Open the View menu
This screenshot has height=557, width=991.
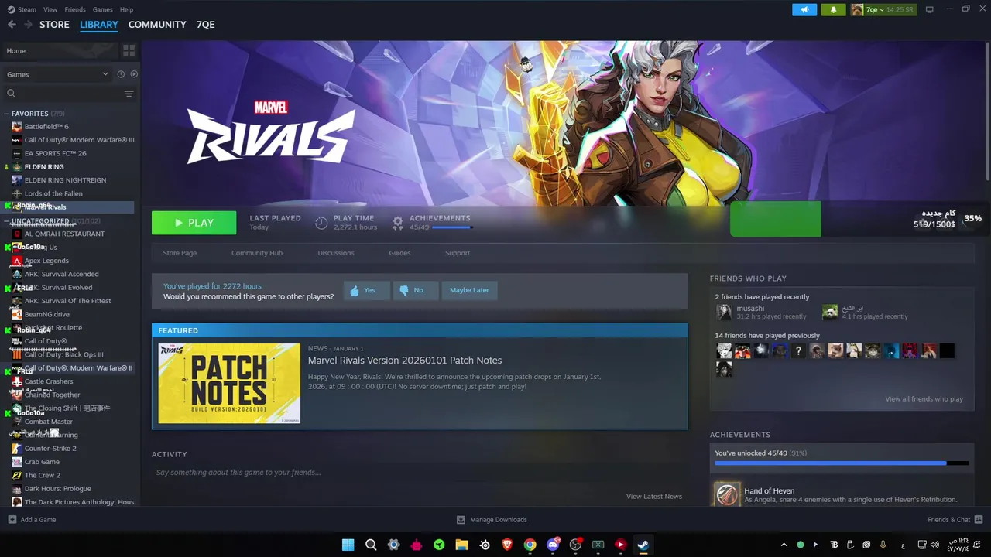click(50, 9)
